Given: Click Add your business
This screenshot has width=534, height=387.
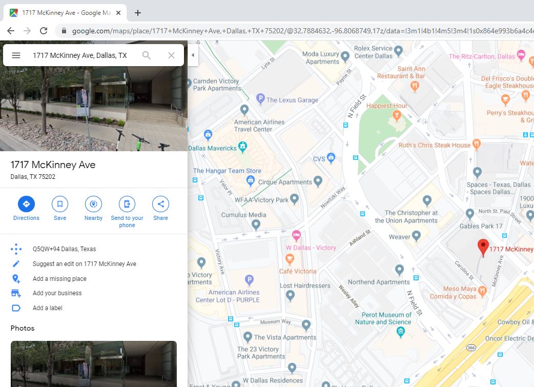Looking at the screenshot, I should (x=94, y=293).
